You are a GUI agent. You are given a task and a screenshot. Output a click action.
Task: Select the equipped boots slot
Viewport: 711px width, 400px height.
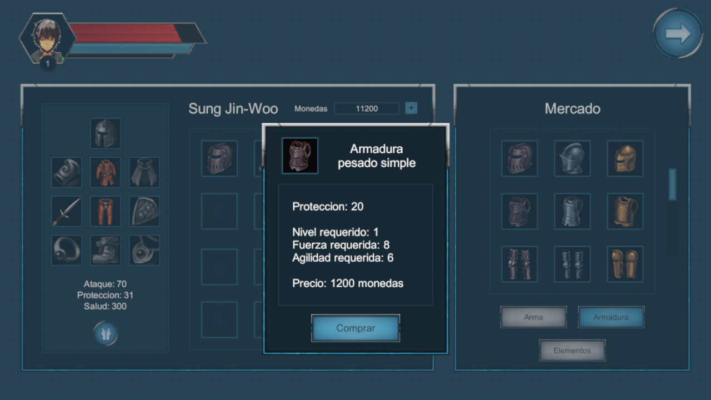click(106, 250)
